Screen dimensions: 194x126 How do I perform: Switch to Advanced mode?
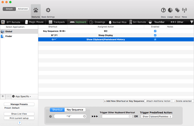pyautogui.click(x=23, y=9)
